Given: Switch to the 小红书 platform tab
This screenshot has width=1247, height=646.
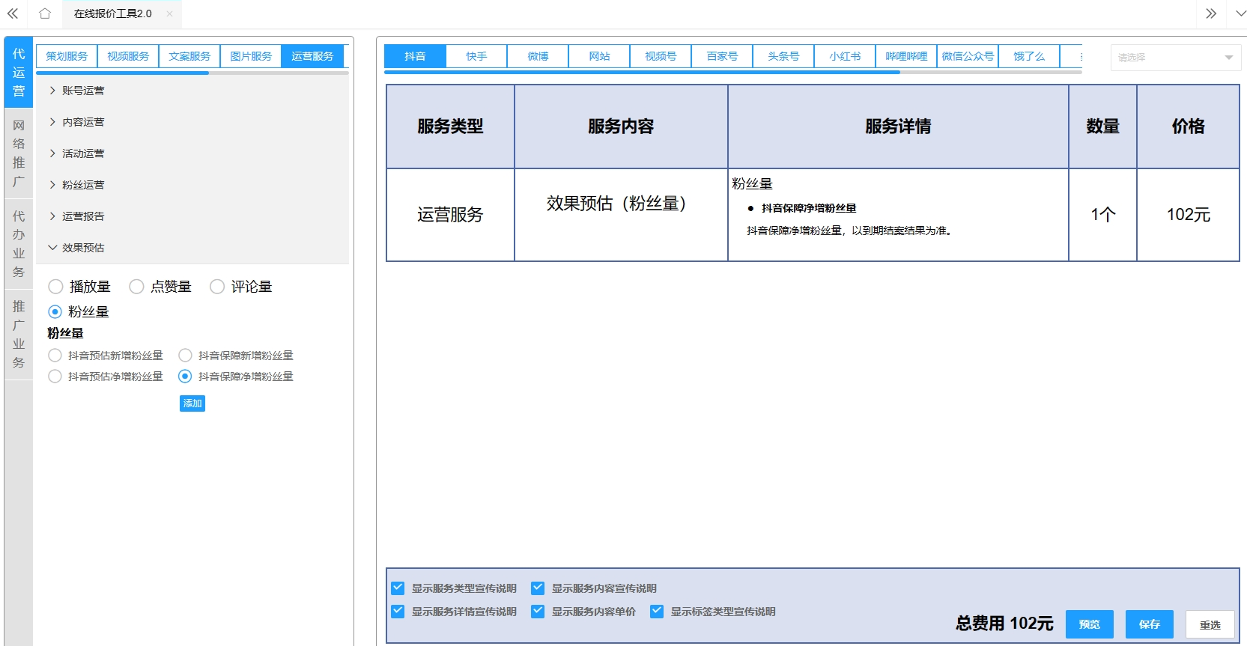Looking at the screenshot, I should pyautogui.click(x=844, y=56).
